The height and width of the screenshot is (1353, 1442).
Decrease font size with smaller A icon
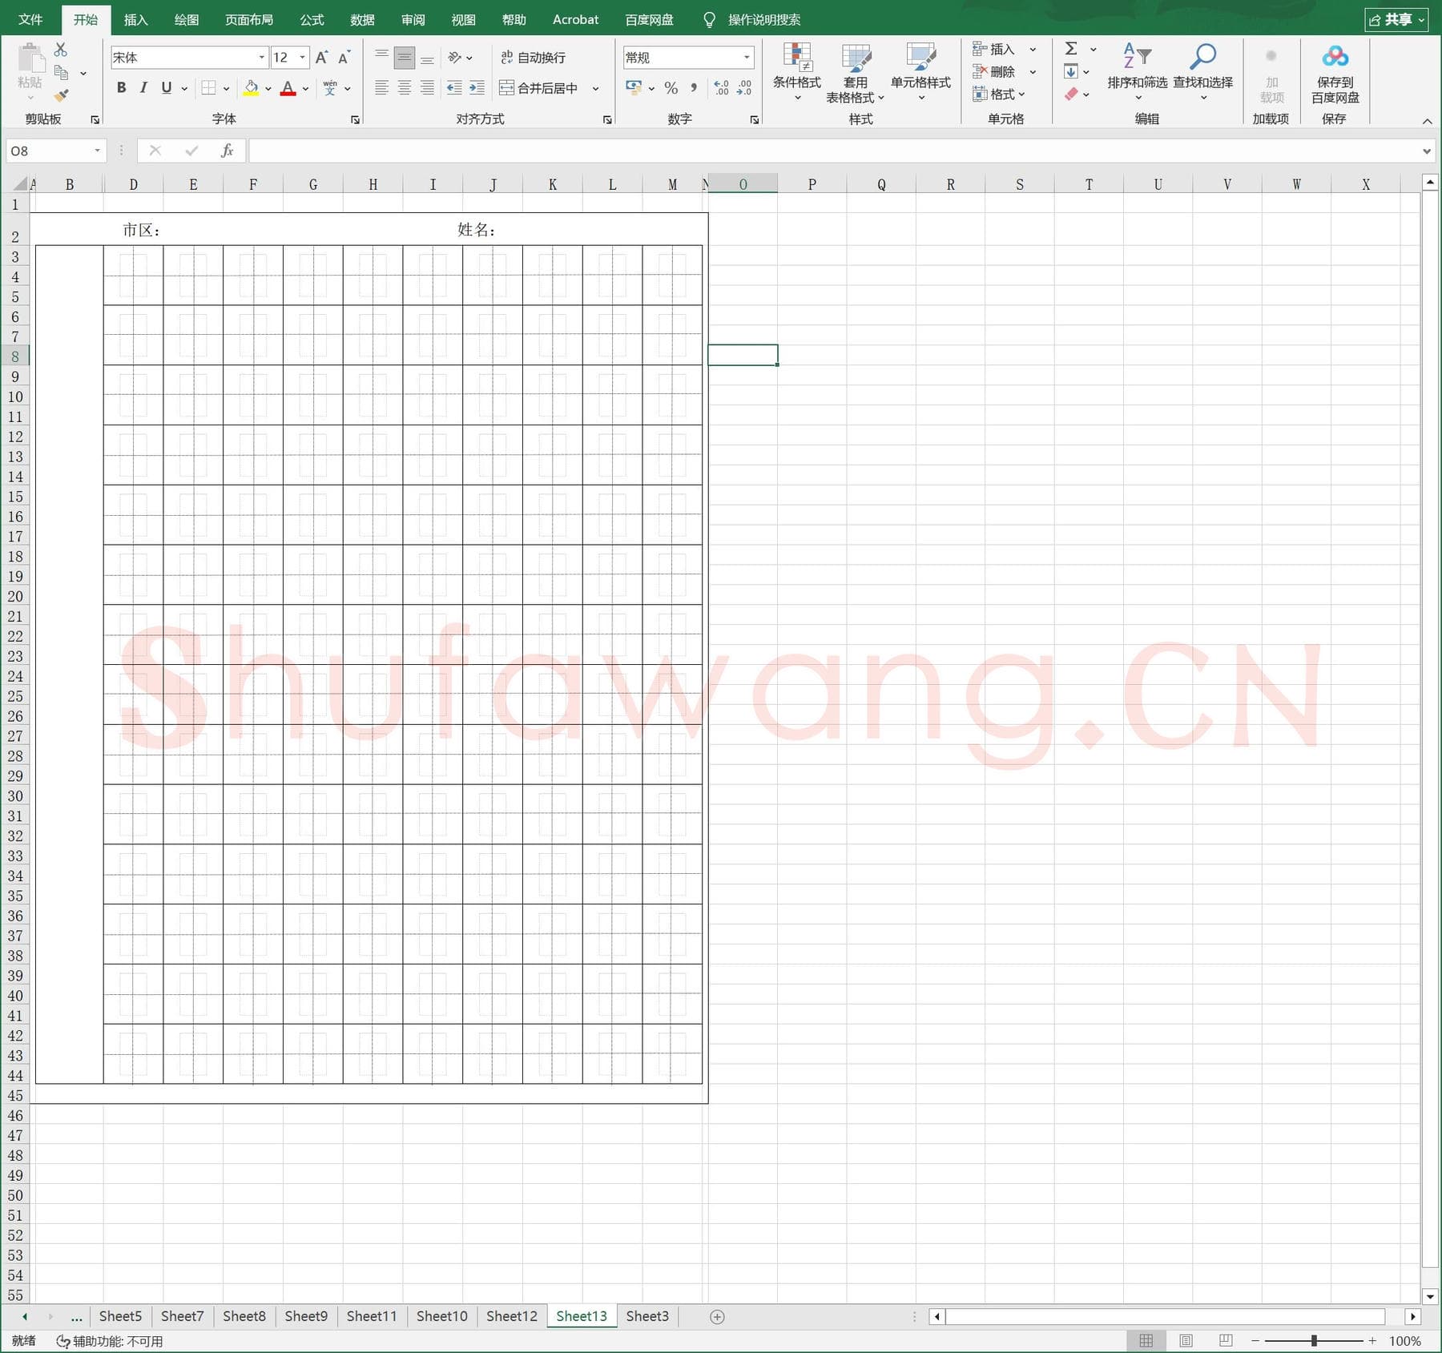(x=344, y=58)
